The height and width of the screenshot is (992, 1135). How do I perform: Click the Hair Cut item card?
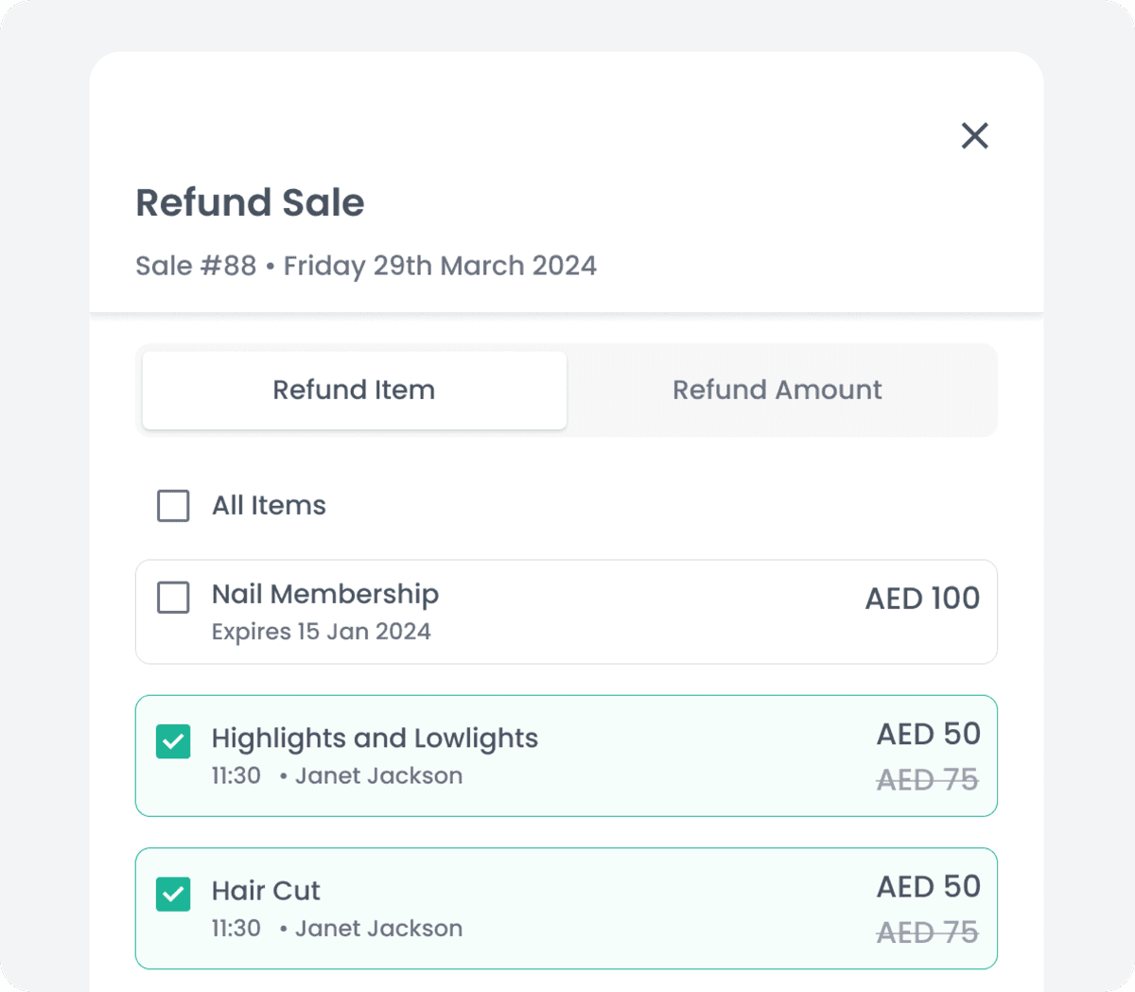pos(567,908)
